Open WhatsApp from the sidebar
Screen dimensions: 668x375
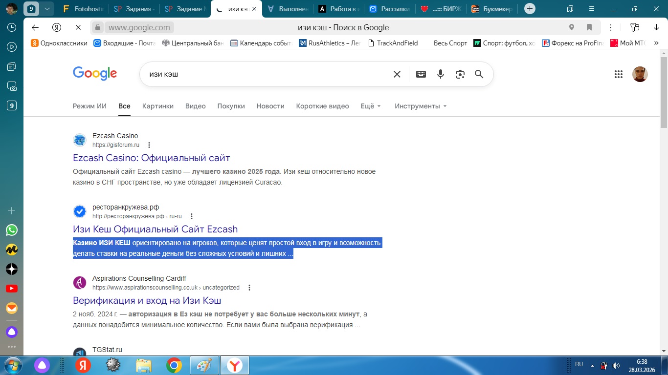point(12,230)
